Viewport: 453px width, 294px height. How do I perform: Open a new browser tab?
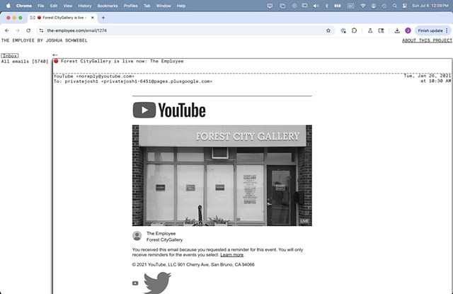point(103,18)
